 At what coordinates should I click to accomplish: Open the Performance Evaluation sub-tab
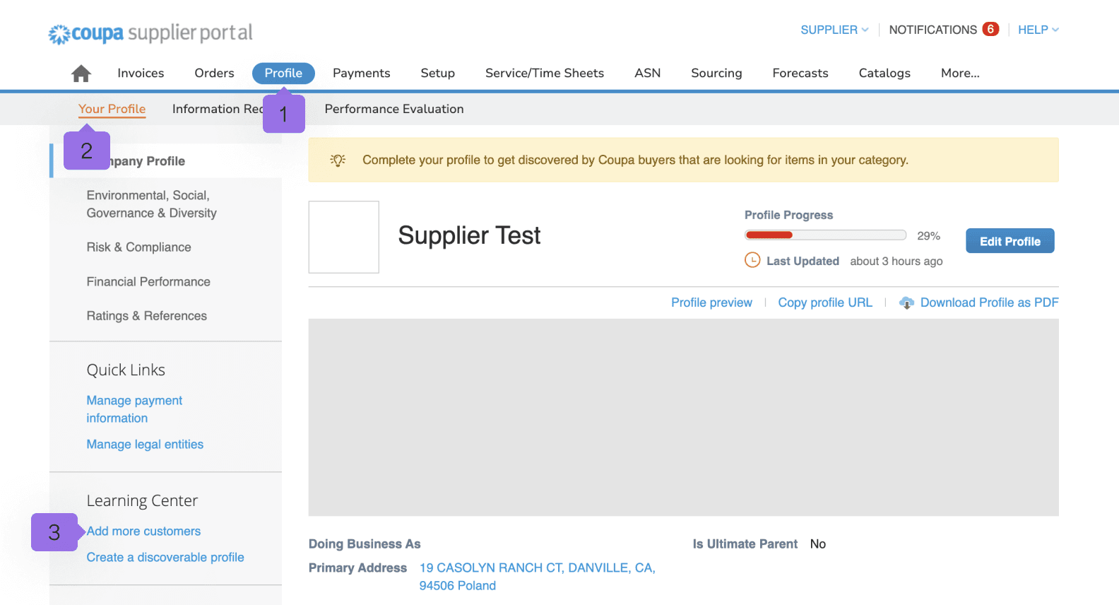[x=394, y=109]
